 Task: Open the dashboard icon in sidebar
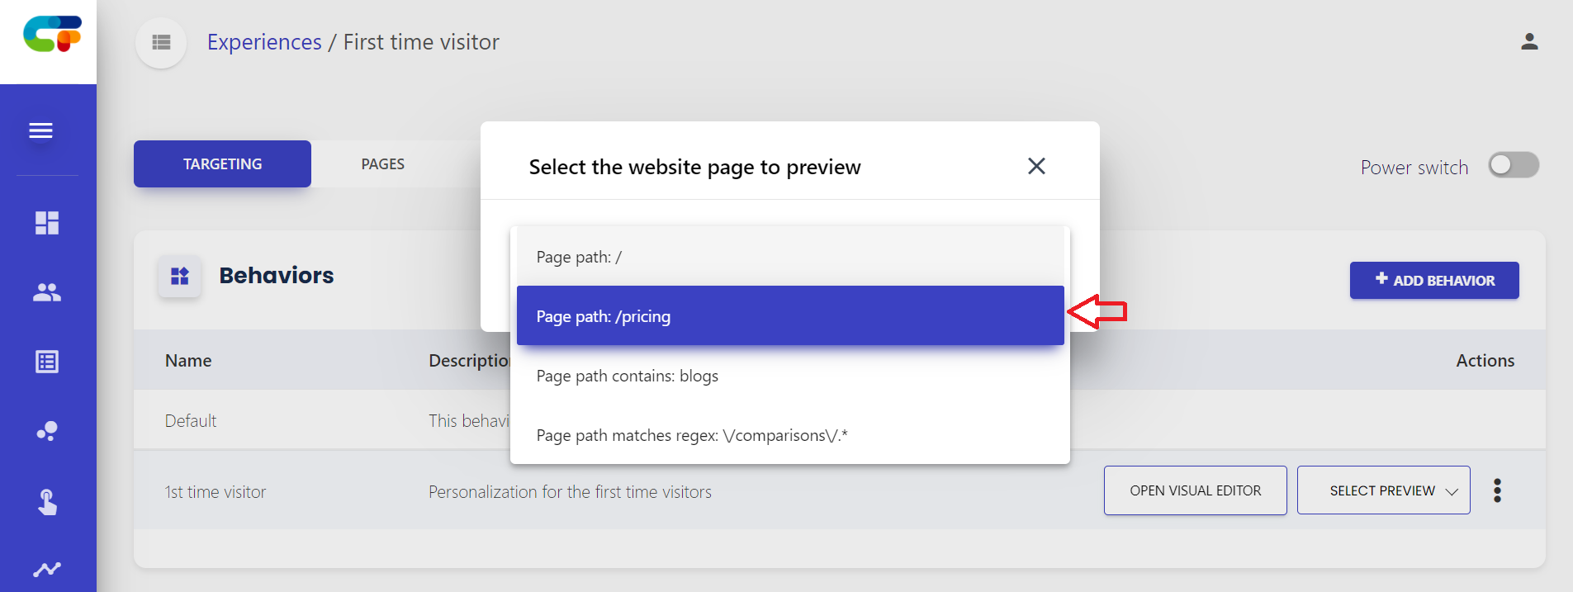click(x=47, y=223)
